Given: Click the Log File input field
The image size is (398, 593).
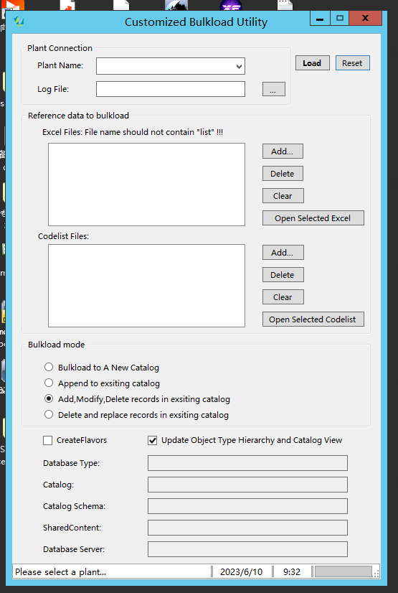Looking at the screenshot, I should click(x=171, y=89).
